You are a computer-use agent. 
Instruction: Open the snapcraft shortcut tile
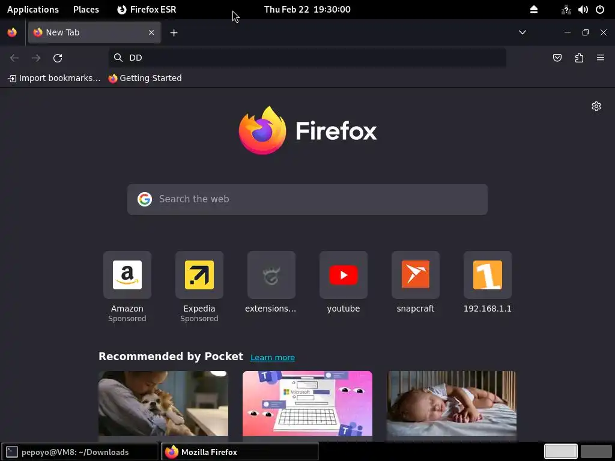416,282
